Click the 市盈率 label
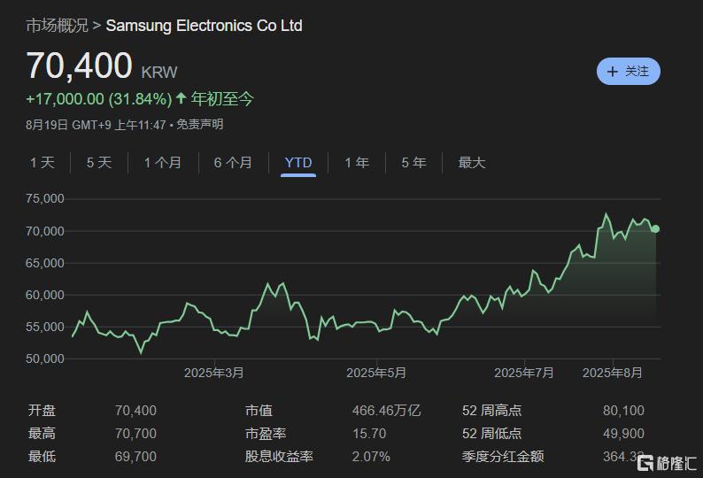Image resolution: width=703 pixels, height=478 pixels. (x=266, y=434)
